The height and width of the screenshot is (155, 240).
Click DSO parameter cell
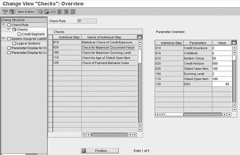[198, 84]
